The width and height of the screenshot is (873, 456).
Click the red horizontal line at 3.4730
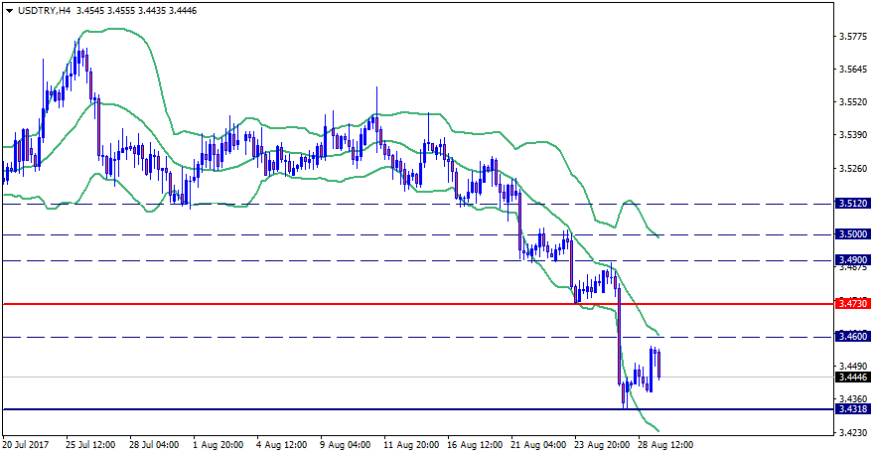(x=298, y=303)
